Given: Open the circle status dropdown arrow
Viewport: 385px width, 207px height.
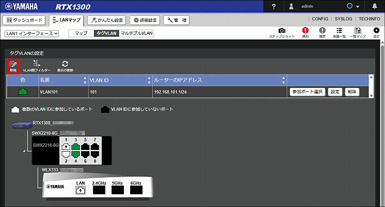Looking at the screenshot, I should (x=358, y=7).
